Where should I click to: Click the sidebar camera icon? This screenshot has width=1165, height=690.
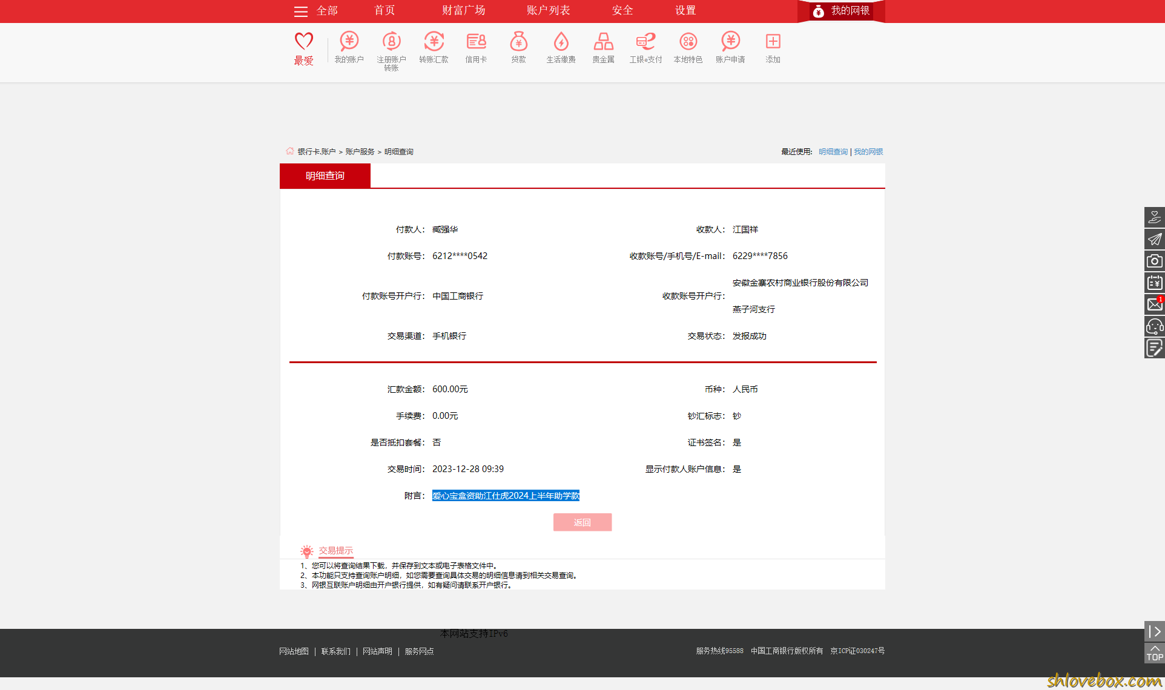[1154, 261]
